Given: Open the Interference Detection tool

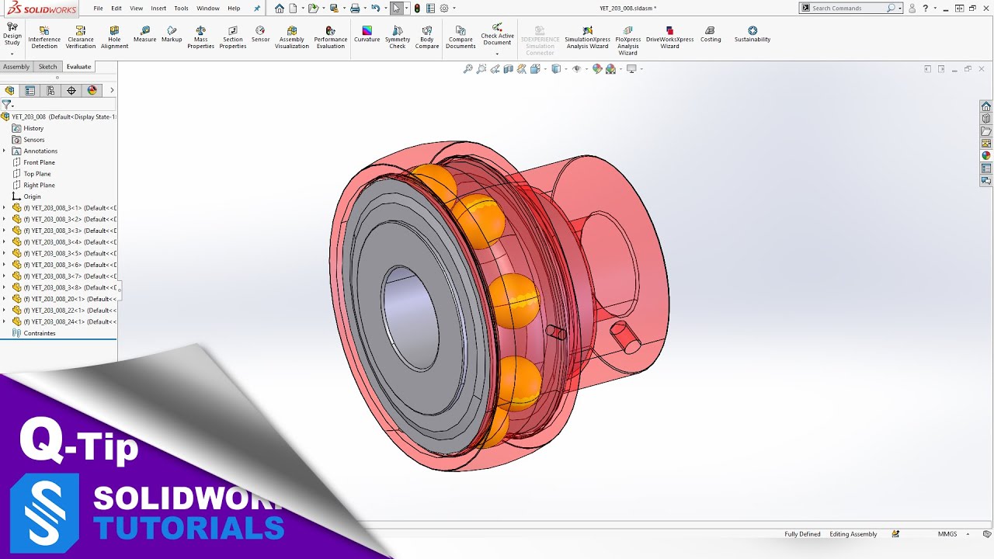Looking at the screenshot, I should point(44,37).
